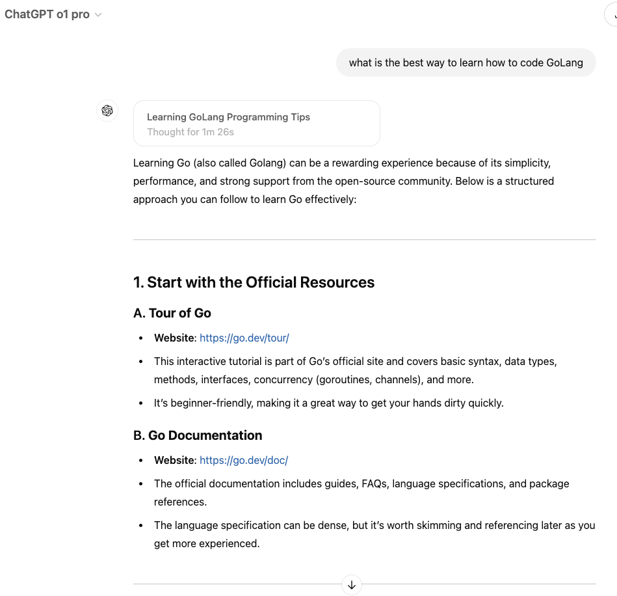Click the 'Website:' label in Go Documentation
The width and height of the screenshot is (617, 596).
pos(175,460)
